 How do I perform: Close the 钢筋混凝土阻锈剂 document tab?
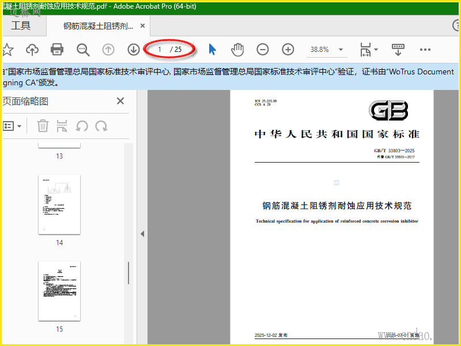tap(142, 26)
